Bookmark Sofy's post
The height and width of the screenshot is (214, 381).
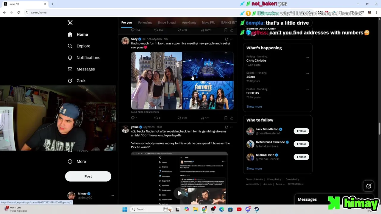click(x=226, y=118)
